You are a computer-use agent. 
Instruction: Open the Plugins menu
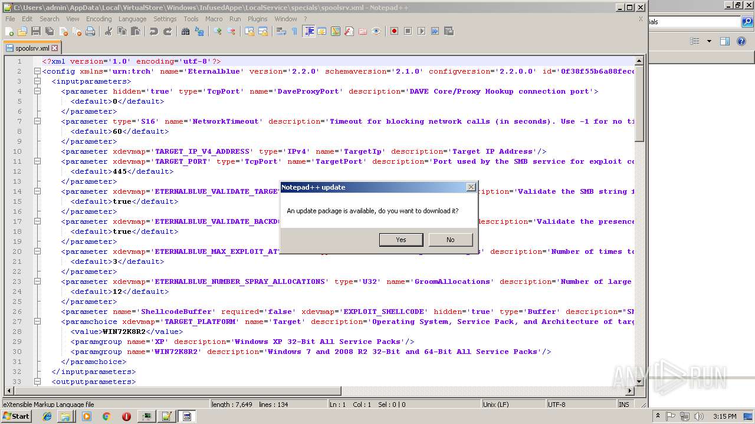(257, 19)
